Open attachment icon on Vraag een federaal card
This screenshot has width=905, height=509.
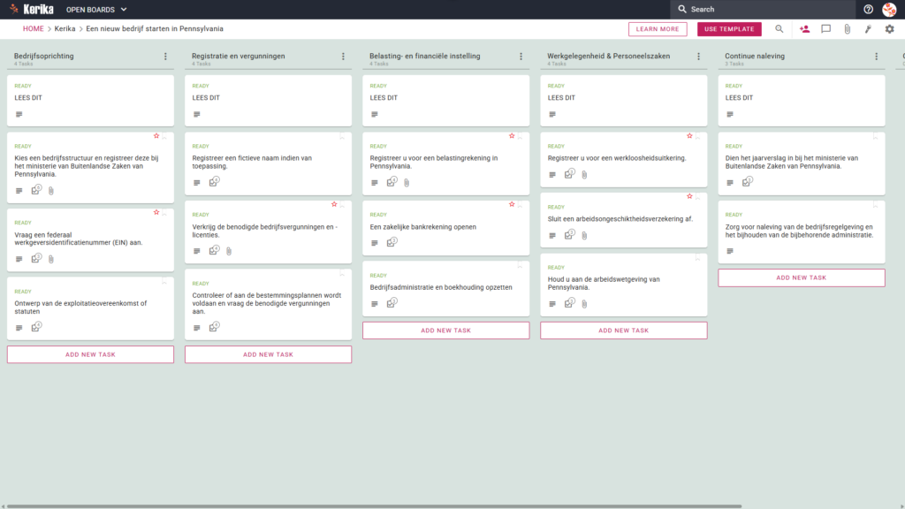tap(51, 259)
